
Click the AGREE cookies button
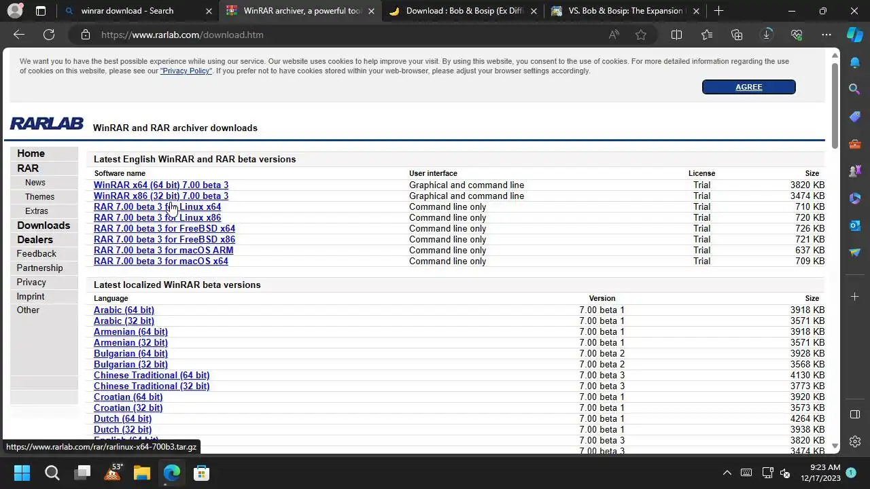(748, 87)
